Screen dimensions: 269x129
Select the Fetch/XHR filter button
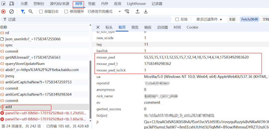click(250, 19)
